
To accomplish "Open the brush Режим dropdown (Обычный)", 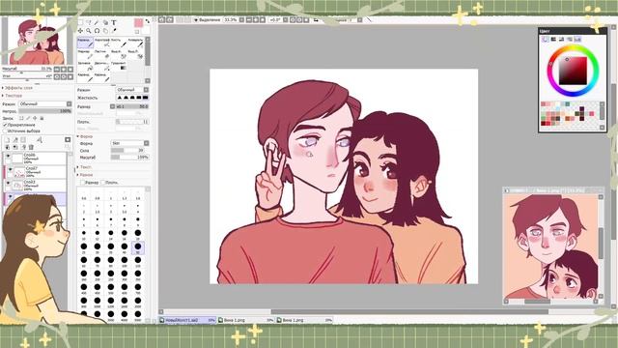I will click(132, 90).
